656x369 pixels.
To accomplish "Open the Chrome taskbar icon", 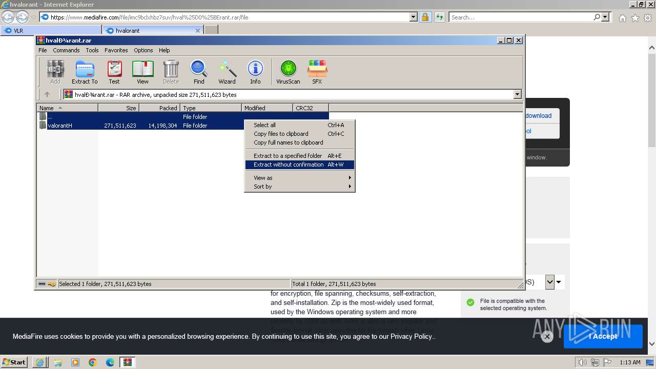I will pyautogui.click(x=93, y=362).
